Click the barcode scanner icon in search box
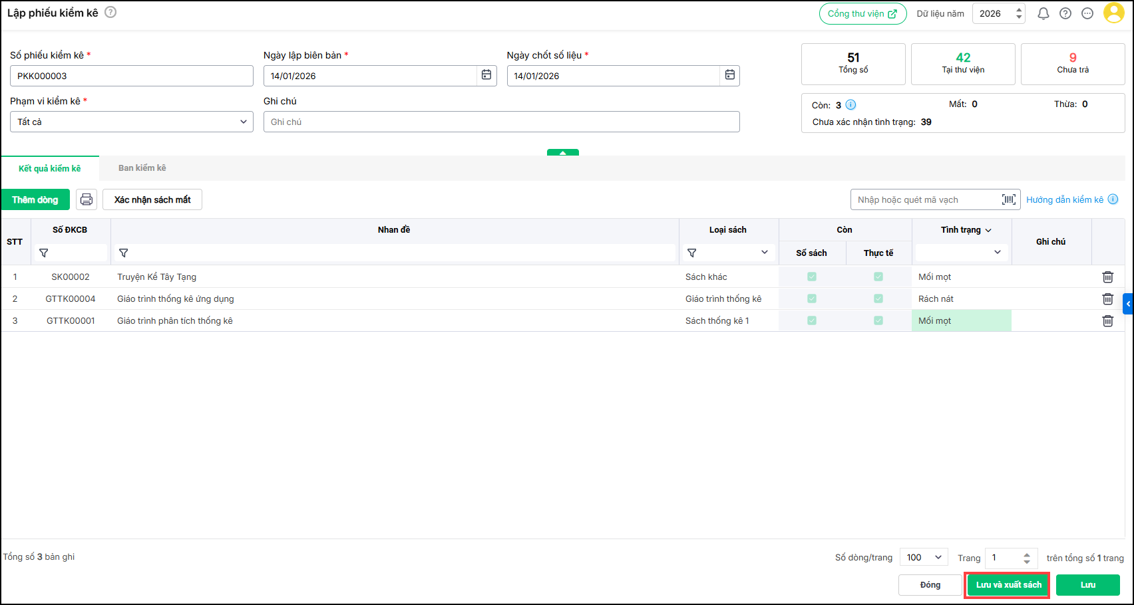The width and height of the screenshot is (1134, 605). (1008, 199)
